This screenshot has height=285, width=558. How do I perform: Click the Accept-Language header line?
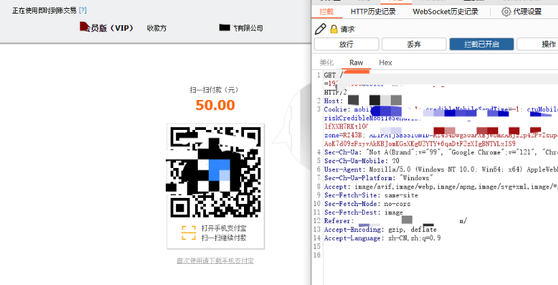[x=382, y=238]
